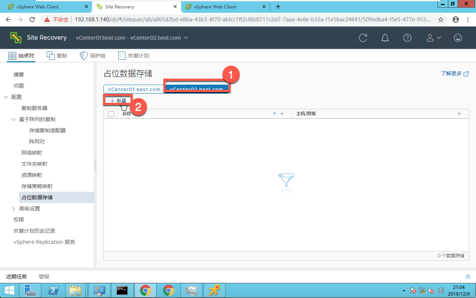Image resolution: width=476 pixels, height=298 pixels.
Task: Open the Command Prompt taskbar icon
Action: (x=122, y=290)
